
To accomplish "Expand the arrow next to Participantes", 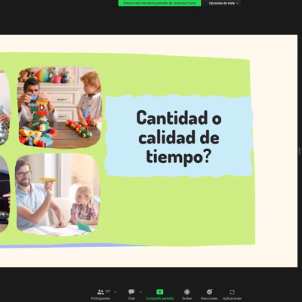I will pos(116,292).
